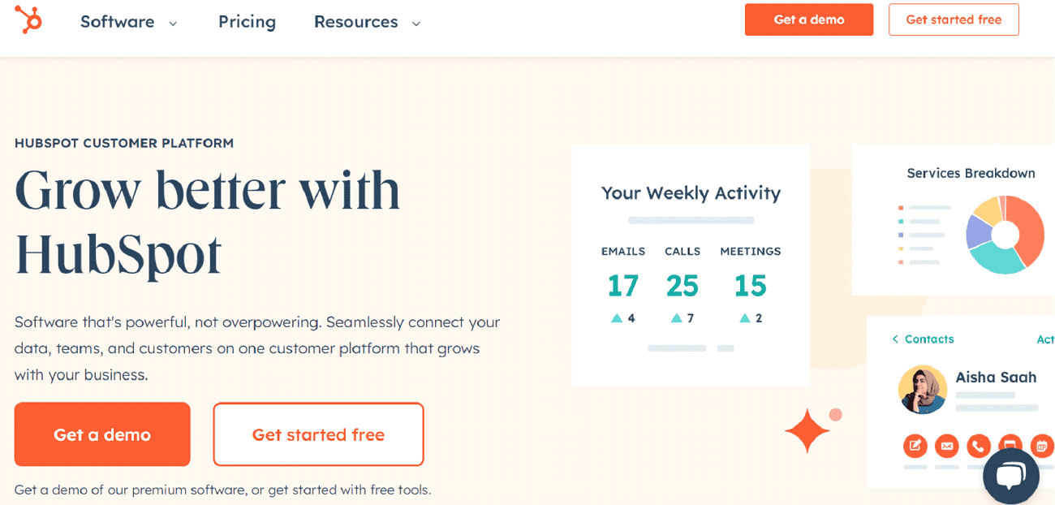Click the header Get started free button
Viewport: 1055px width, 505px height.
[954, 19]
